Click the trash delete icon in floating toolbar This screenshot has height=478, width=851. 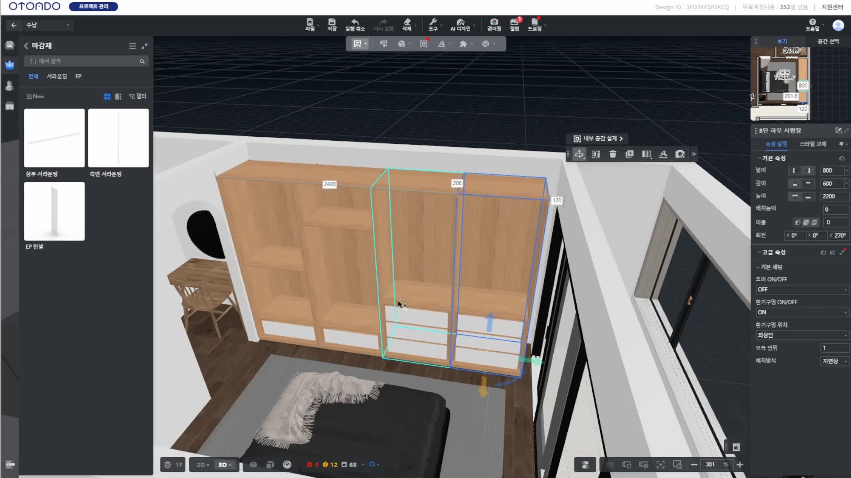click(x=613, y=154)
